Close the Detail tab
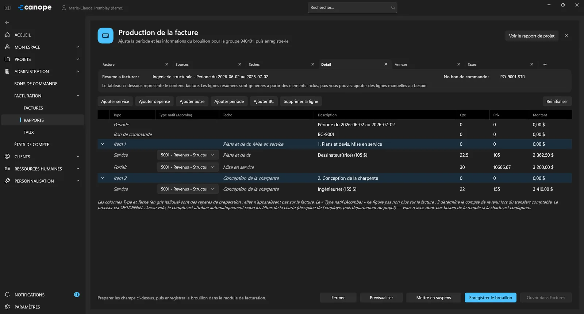 (386, 64)
